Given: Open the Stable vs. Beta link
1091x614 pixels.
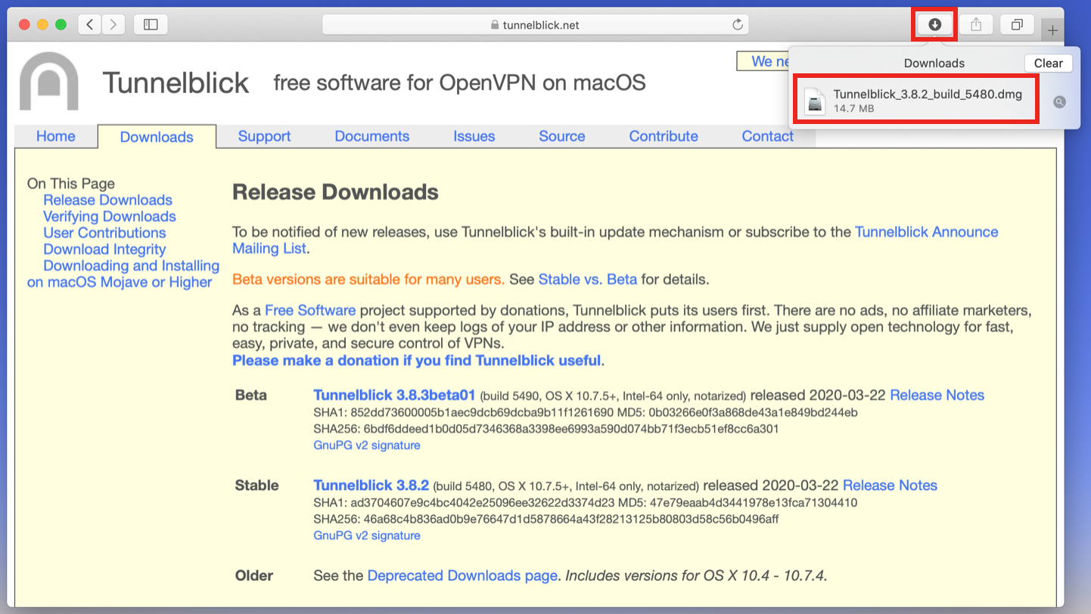Looking at the screenshot, I should [x=588, y=280].
